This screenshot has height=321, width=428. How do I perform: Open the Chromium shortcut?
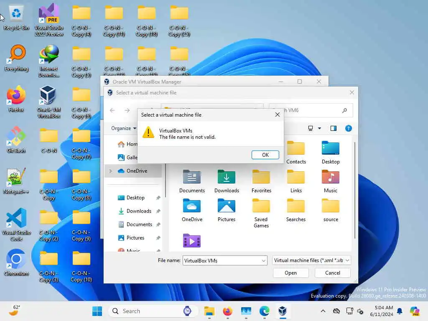(16, 263)
